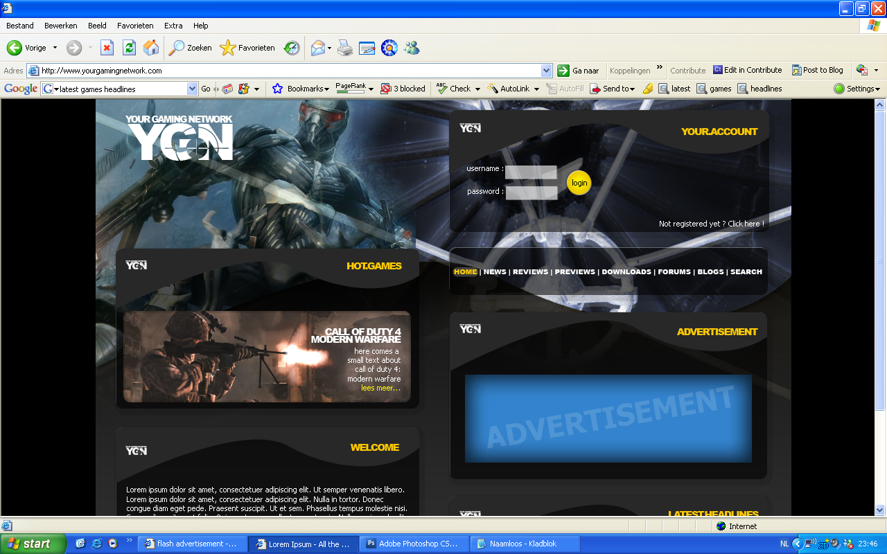Screen dimensions: 887x554
Task: Switch to Adobe Photoshop CS taskbar button
Action: (414, 544)
